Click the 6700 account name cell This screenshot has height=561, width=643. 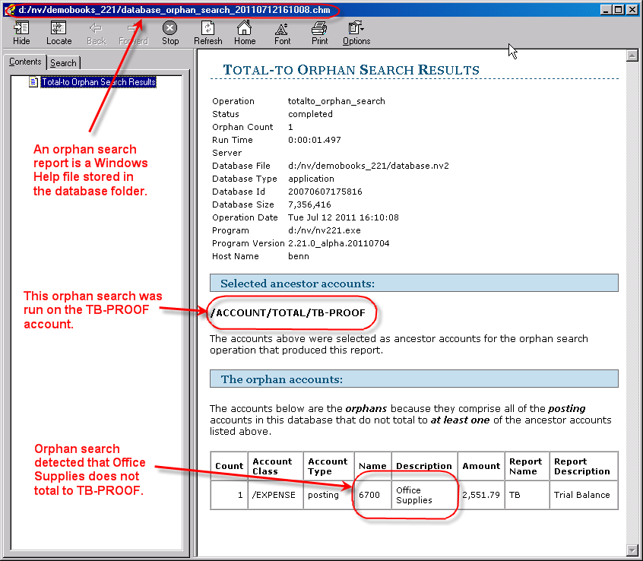tap(372, 495)
